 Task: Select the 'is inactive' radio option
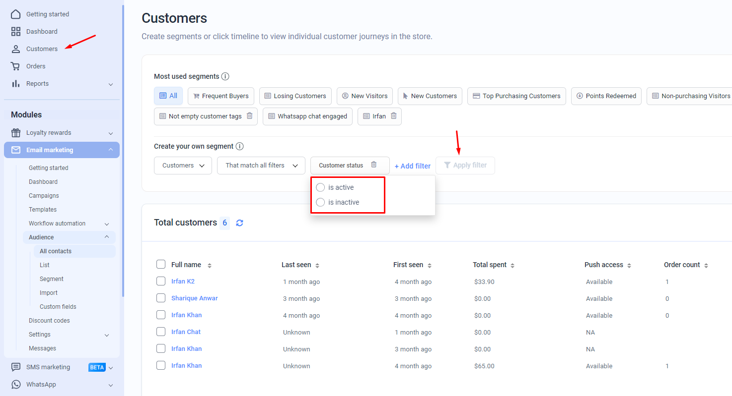pyautogui.click(x=320, y=202)
